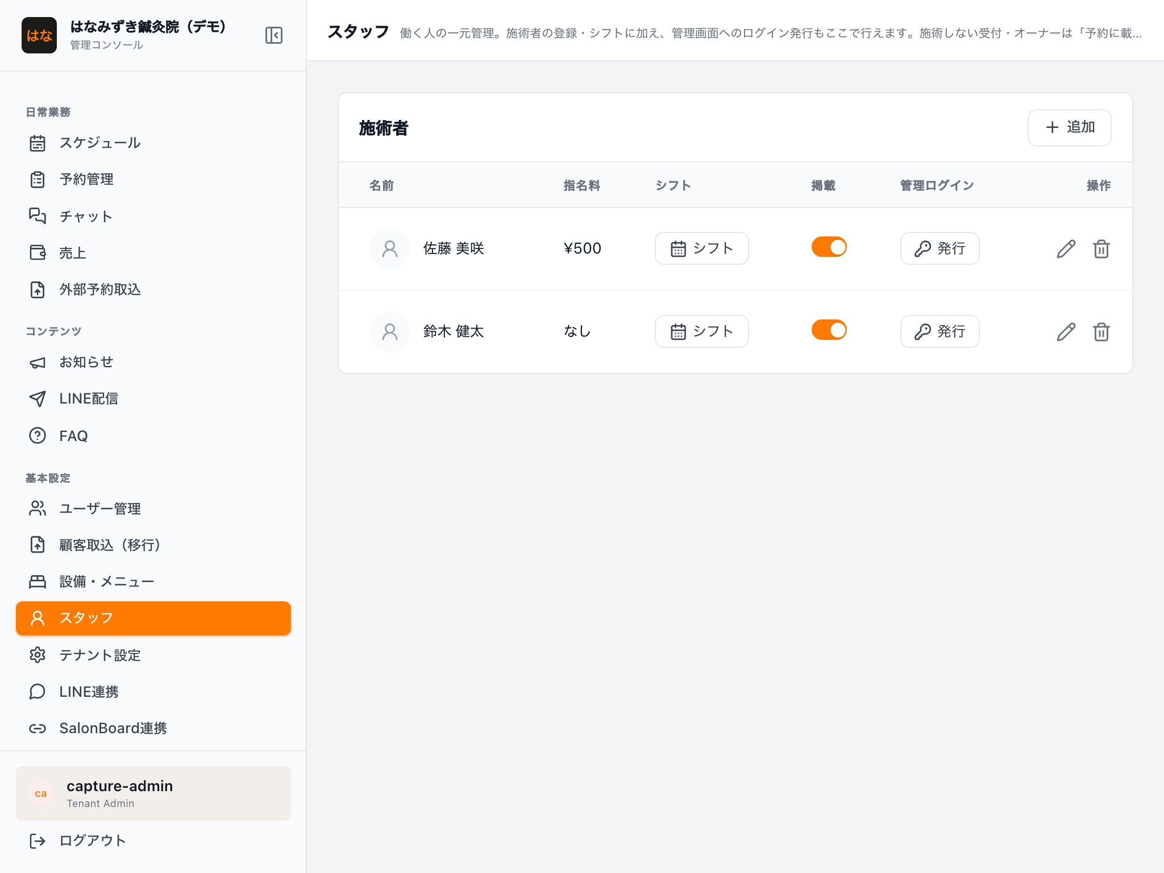Click the 施術者 section heading
Screen dimensions: 1164x873
tap(384, 128)
